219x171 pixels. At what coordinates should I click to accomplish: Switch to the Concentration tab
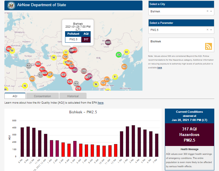pyautogui.click(x=42, y=96)
